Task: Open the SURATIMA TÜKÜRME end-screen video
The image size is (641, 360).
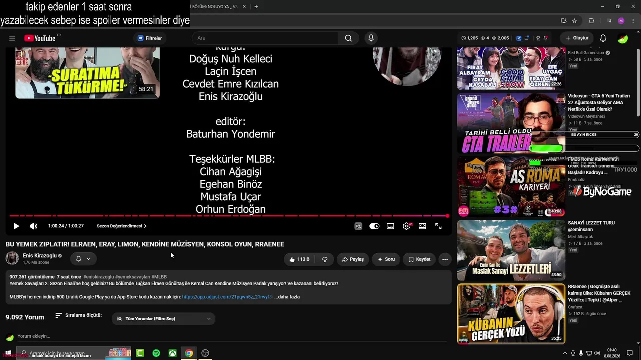Action: tap(87, 73)
